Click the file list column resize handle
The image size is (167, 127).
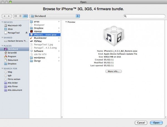tap(62, 117)
